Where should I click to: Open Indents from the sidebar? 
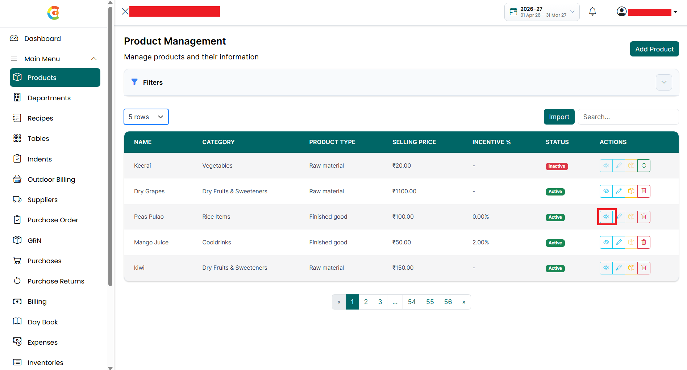55,159
